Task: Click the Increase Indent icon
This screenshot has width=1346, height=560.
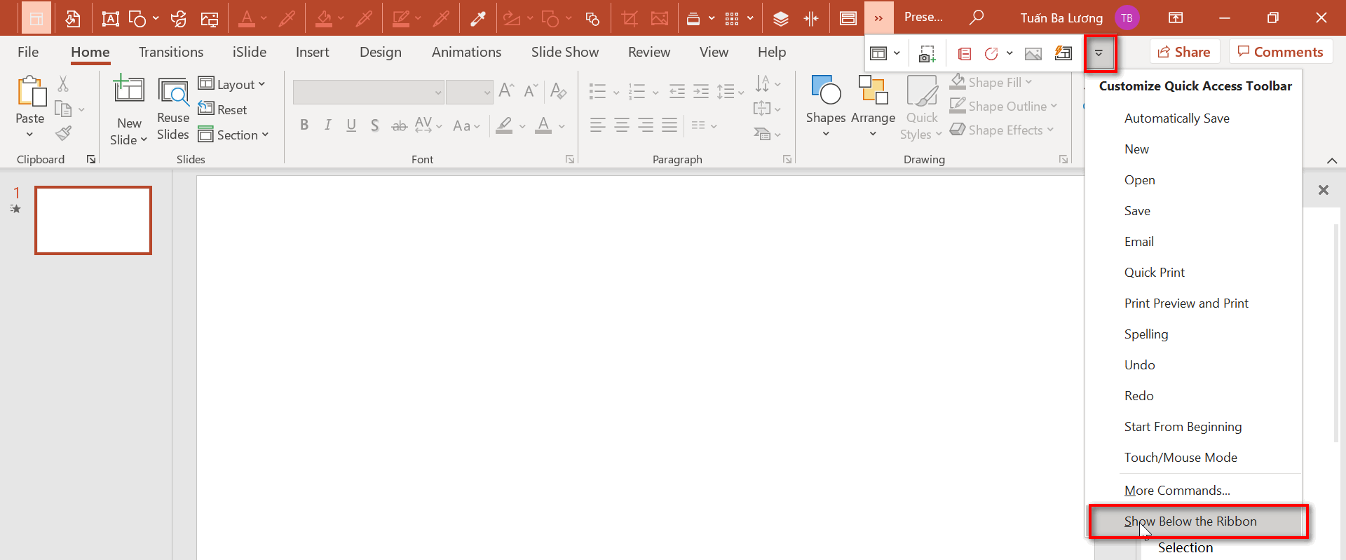Action: coord(701,91)
